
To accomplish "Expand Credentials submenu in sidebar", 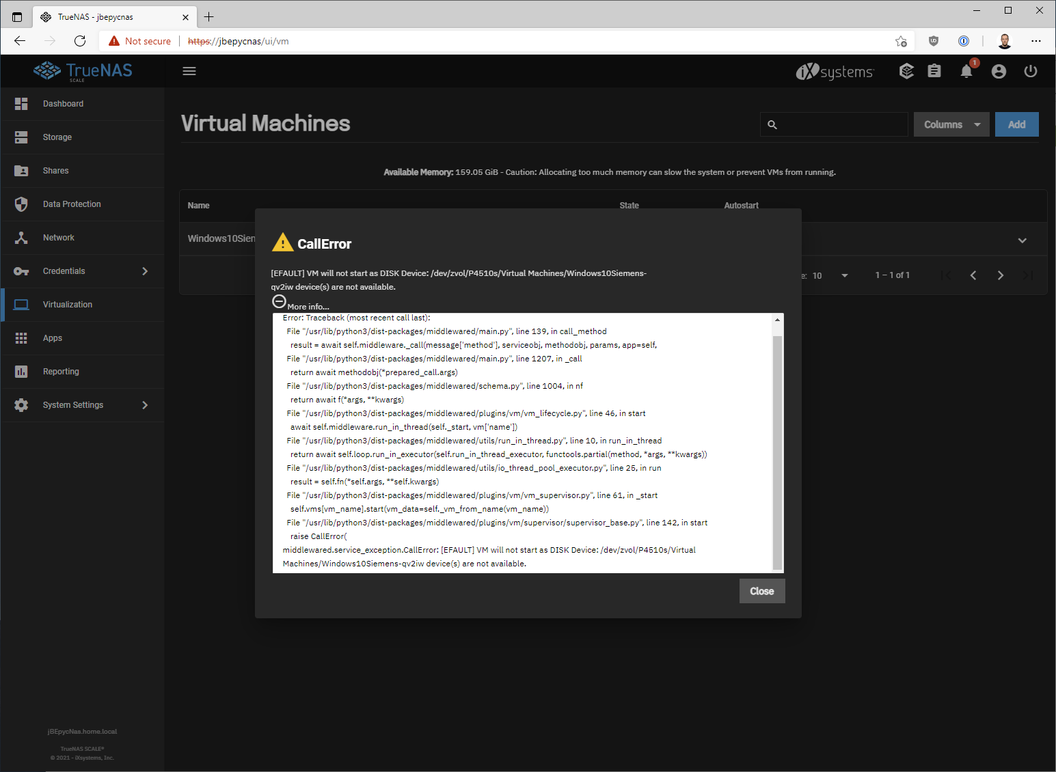I will pyautogui.click(x=144, y=271).
